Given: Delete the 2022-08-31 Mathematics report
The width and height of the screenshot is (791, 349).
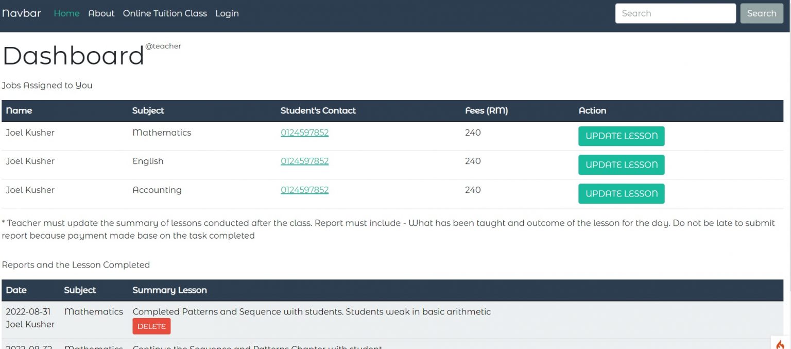Looking at the screenshot, I should [x=151, y=326].
